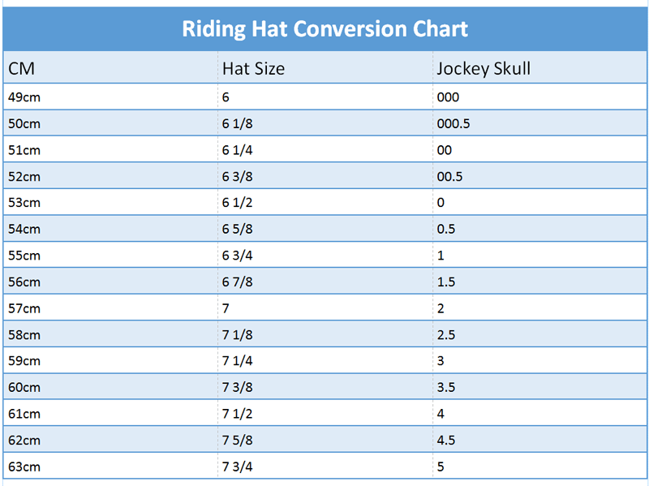Select the 000.5 jockey skull cell
Viewport: 649px width, 486px height.
(453, 123)
